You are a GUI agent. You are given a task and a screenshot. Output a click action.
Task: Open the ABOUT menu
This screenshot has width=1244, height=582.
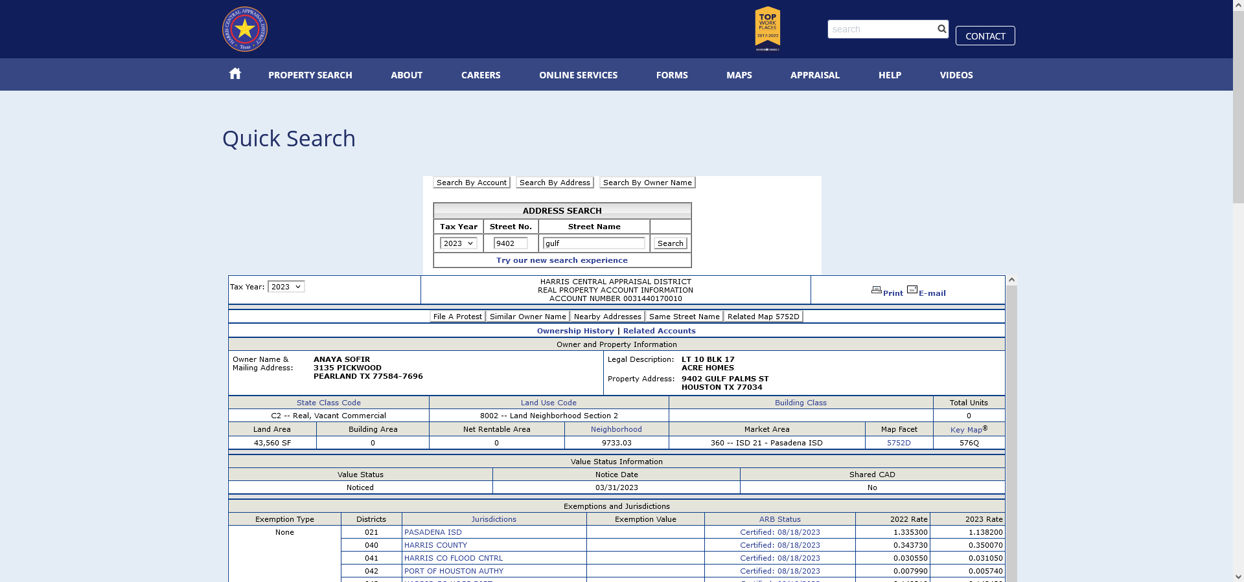(x=406, y=75)
